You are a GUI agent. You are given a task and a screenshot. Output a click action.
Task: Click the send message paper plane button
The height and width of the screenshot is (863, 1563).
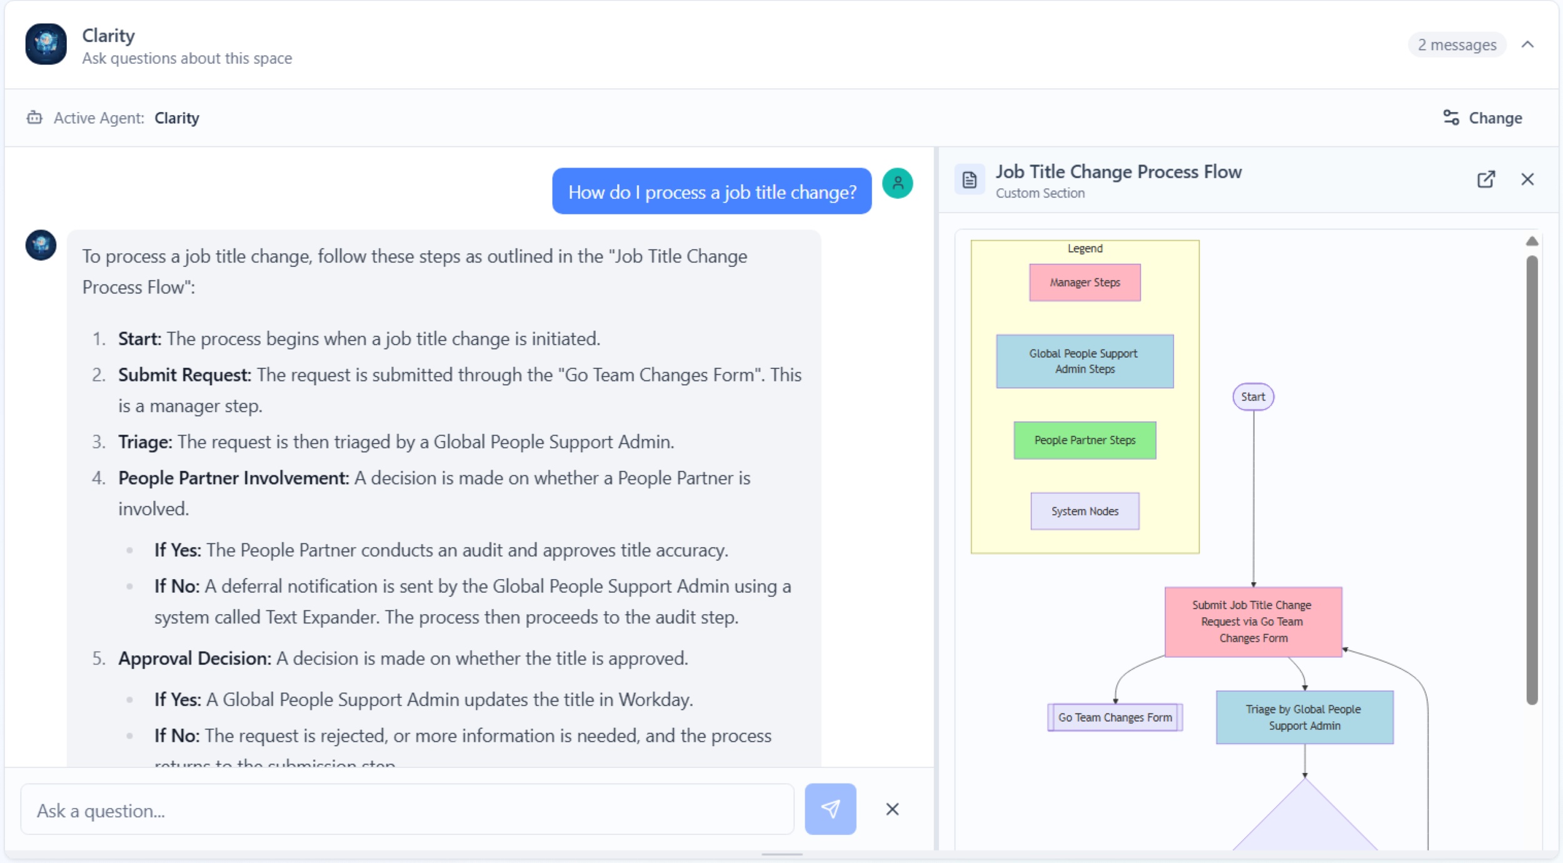pyautogui.click(x=830, y=809)
